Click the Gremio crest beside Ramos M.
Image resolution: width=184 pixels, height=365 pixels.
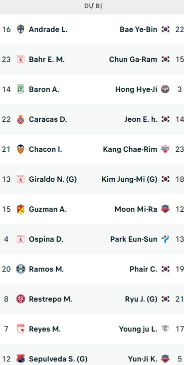click(x=20, y=269)
